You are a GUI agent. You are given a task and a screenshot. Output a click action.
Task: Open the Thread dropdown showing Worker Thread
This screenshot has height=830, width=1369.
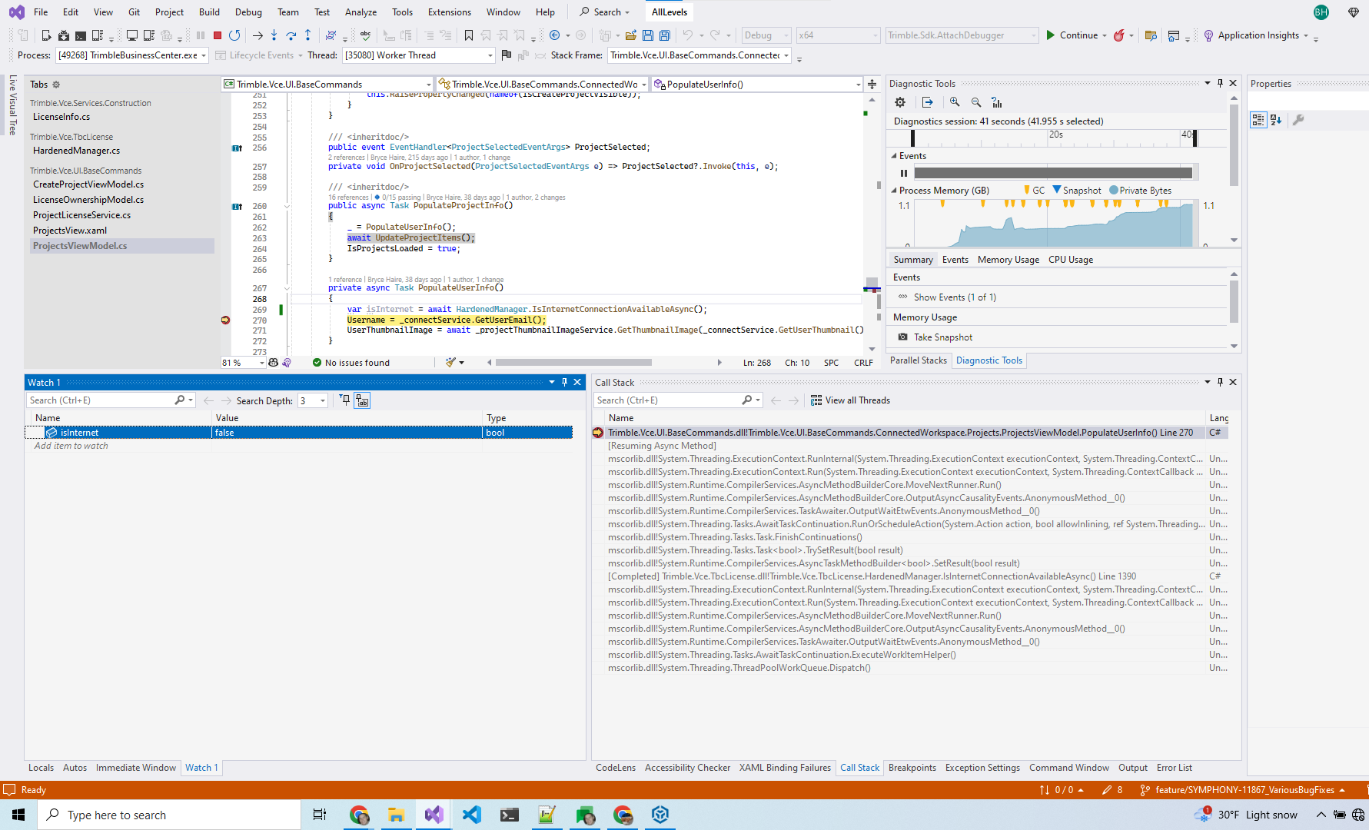coord(490,55)
